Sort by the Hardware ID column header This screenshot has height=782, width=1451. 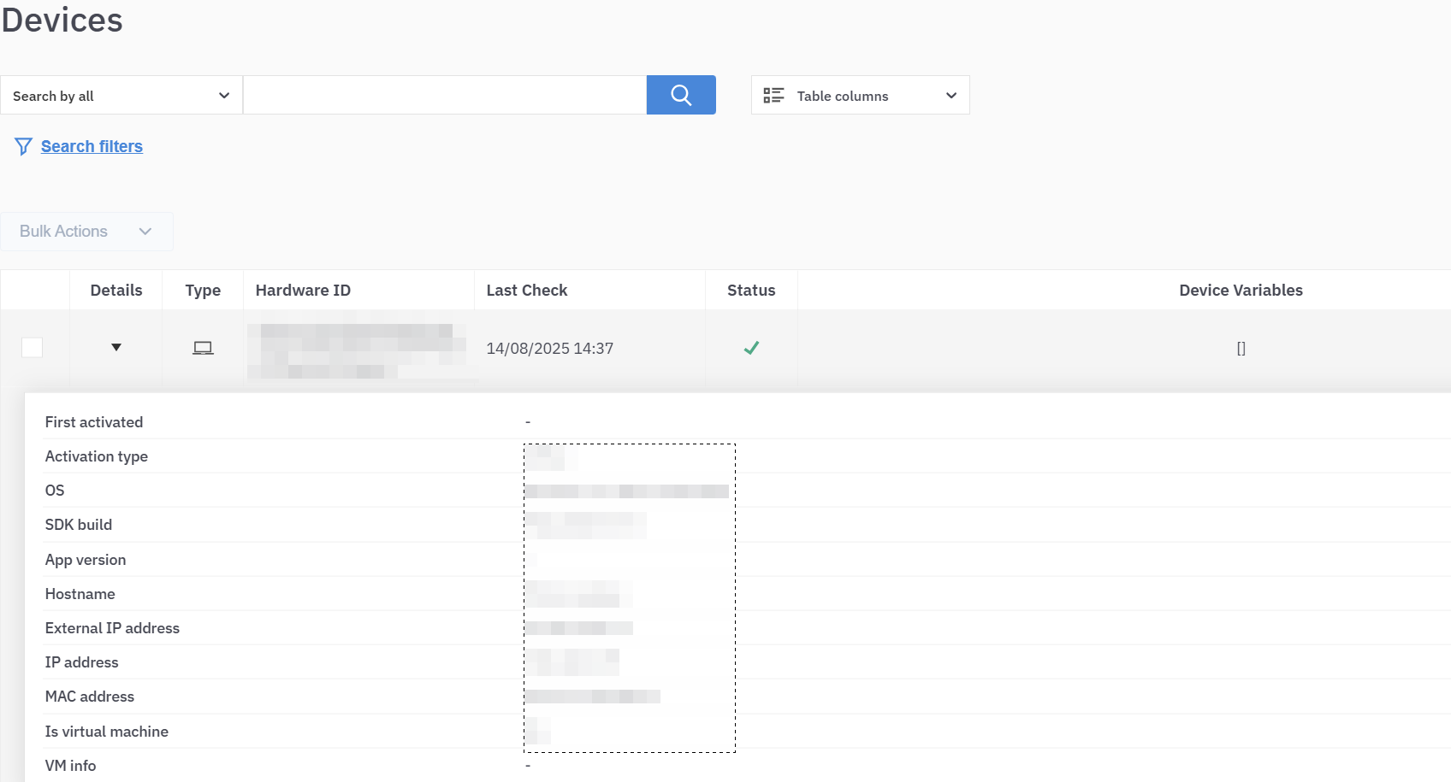(x=303, y=291)
